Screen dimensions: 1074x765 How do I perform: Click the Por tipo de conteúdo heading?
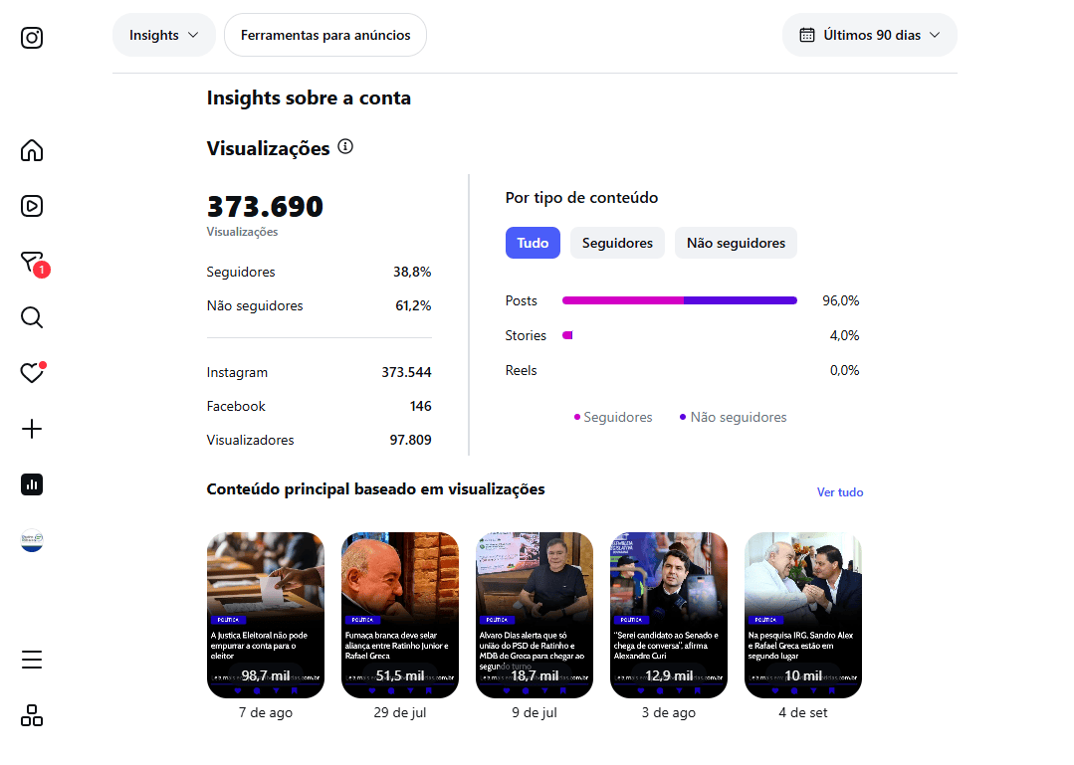[581, 197]
